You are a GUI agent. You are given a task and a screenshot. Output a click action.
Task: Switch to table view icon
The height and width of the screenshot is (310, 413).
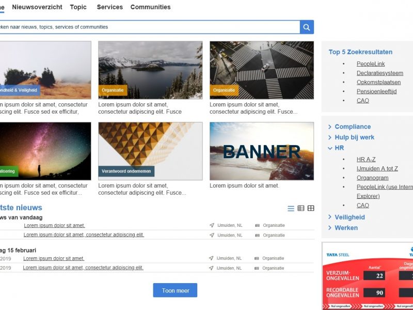tap(301, 208)
